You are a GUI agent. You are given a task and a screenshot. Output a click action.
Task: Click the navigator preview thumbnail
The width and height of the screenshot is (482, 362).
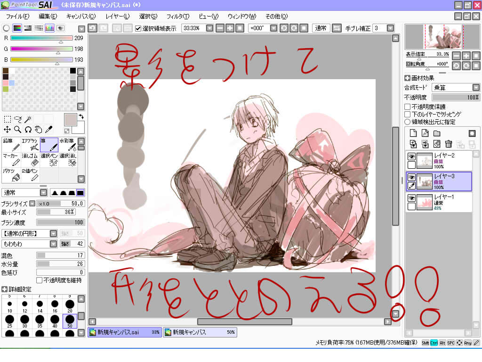442,37
